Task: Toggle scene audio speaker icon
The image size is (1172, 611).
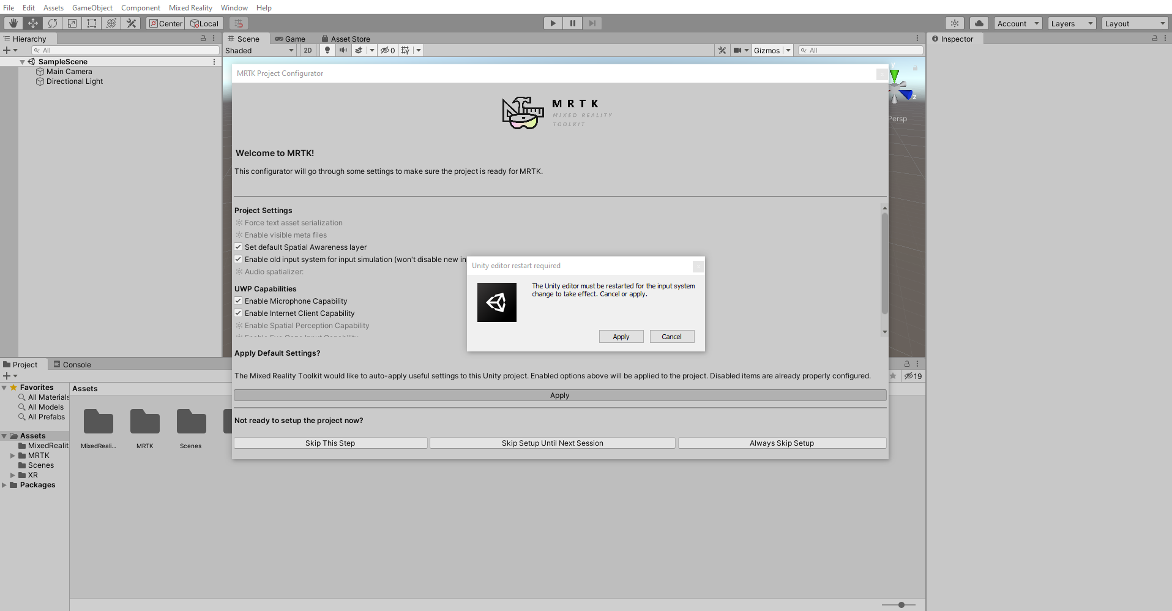Action: (343, 50)
